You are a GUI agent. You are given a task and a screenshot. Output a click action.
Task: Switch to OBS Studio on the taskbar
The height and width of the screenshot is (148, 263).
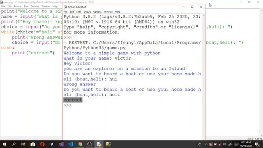coord(90,144)
